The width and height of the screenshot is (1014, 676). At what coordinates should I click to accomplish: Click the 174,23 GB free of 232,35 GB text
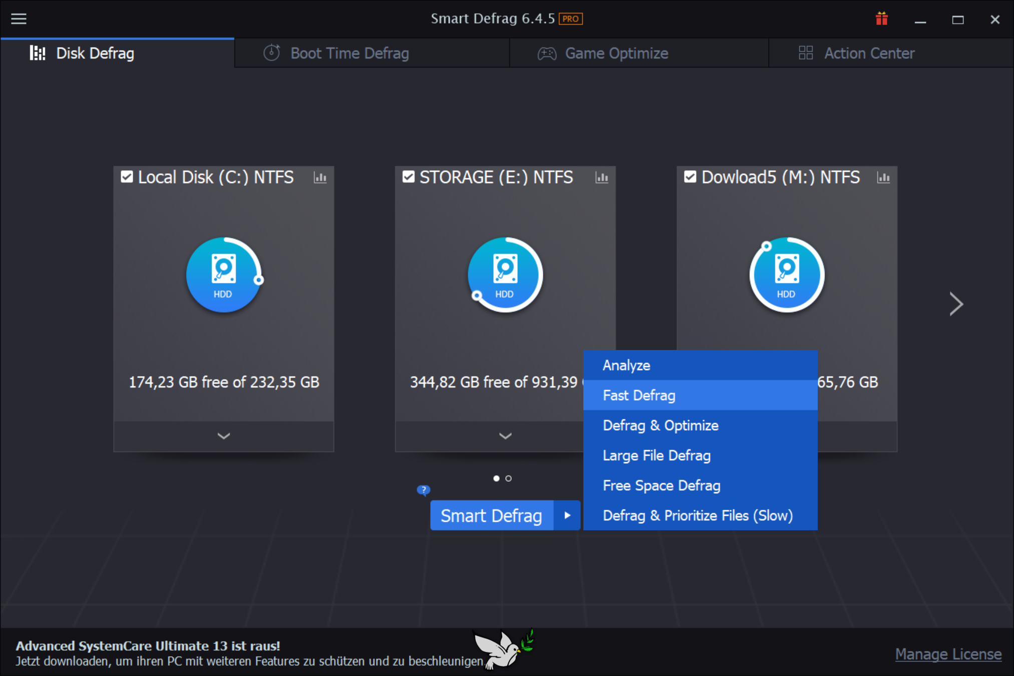coord(224,382)
